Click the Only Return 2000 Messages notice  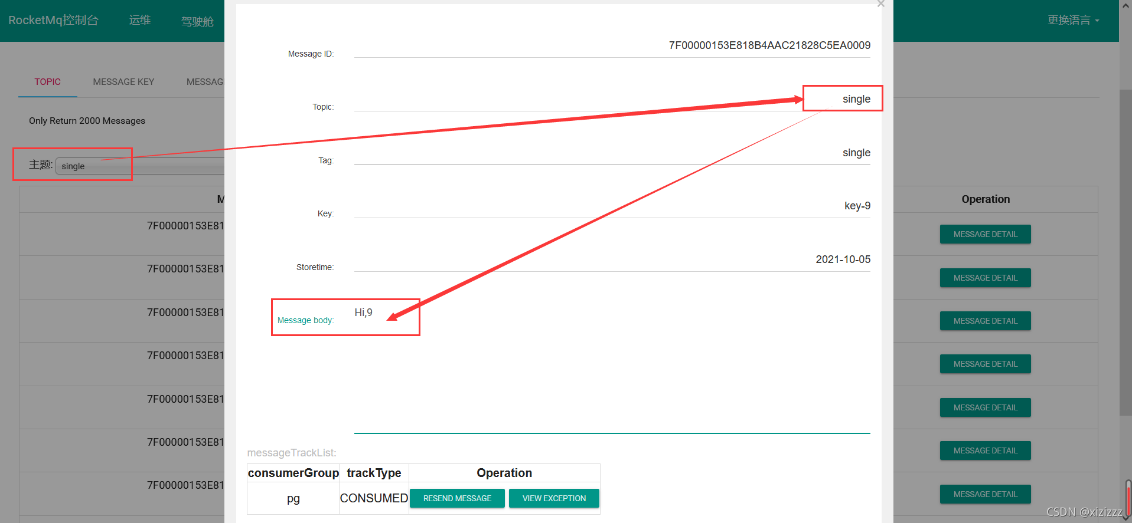87,121
